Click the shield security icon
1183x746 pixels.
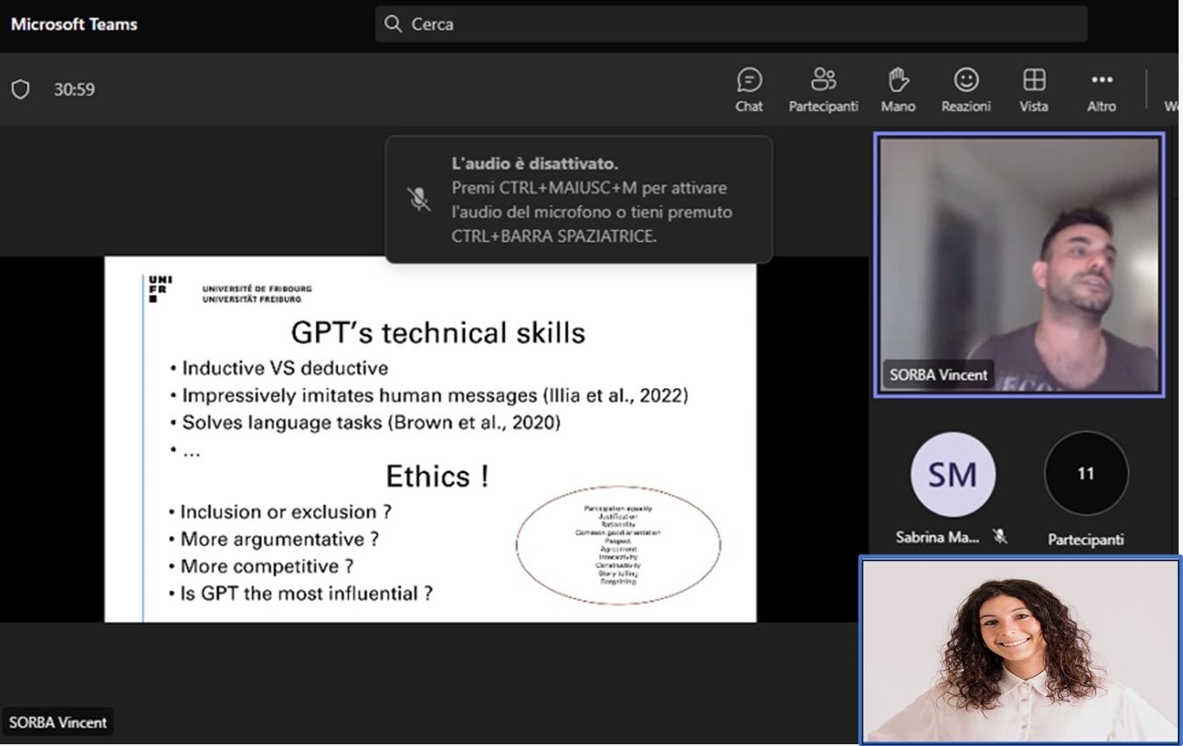click(20, 89)
